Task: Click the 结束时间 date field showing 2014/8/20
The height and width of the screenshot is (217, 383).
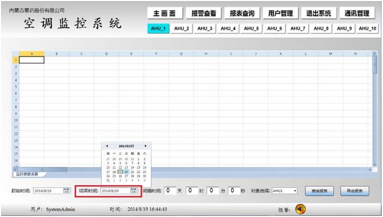Action: click(119, 191)
